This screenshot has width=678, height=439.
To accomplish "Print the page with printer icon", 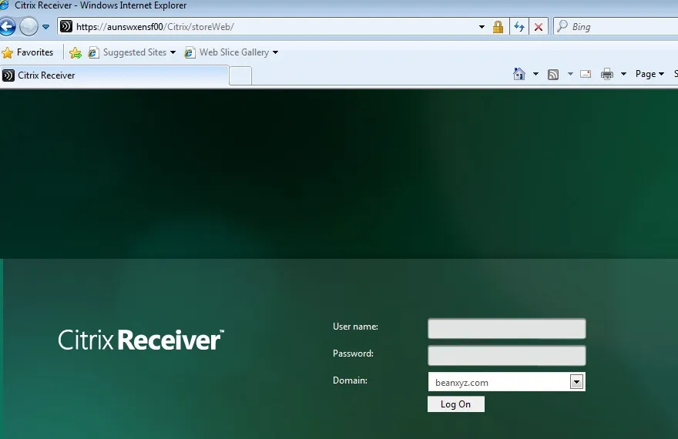I will coord(607,74).
